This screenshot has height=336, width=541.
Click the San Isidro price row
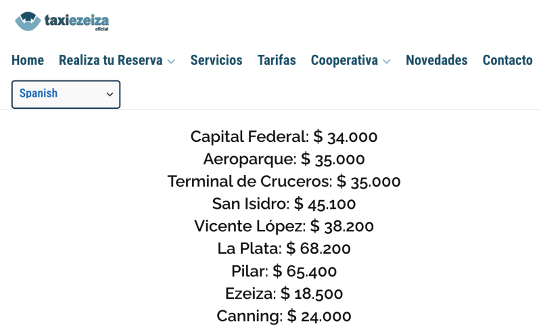284,204
